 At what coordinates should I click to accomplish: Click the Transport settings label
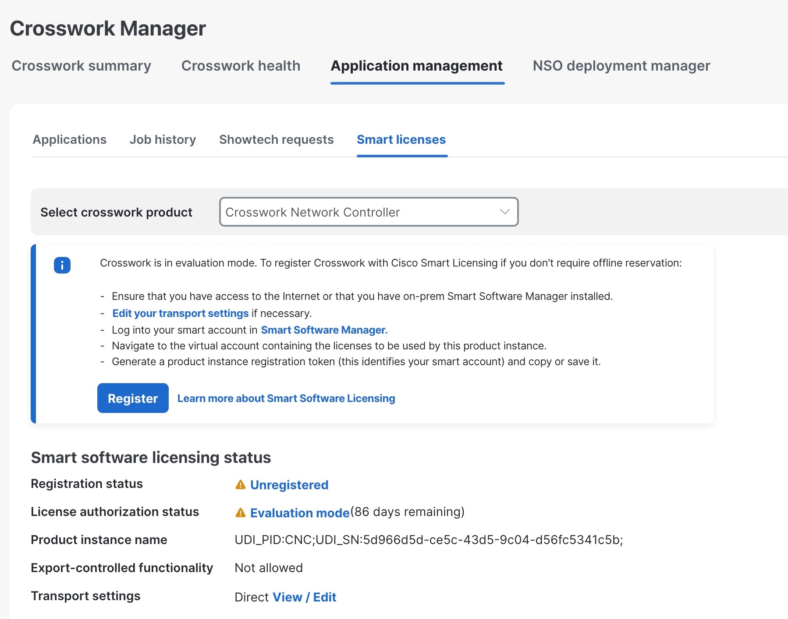[x=86, y=596]
